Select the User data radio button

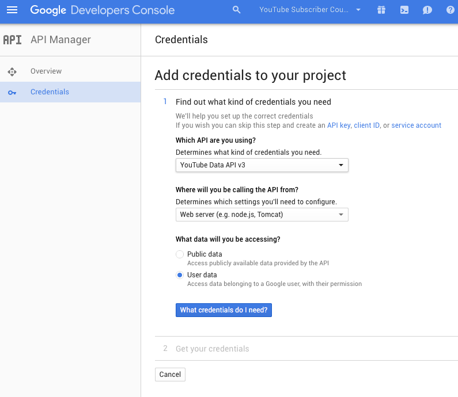click(180, 275)
